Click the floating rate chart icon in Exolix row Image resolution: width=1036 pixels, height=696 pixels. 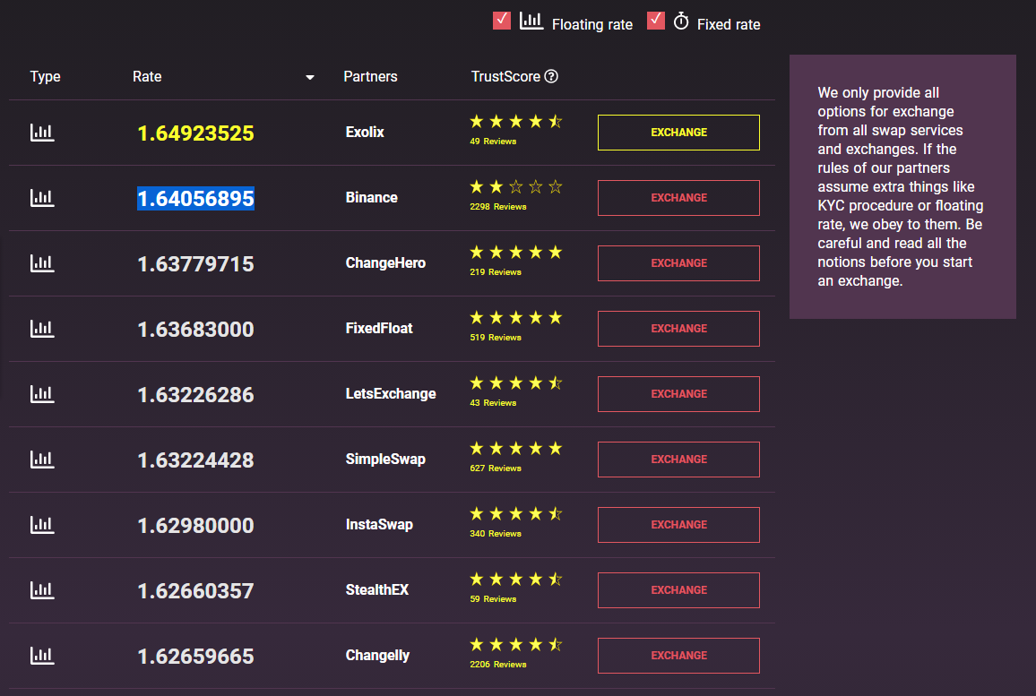point(42,133)
